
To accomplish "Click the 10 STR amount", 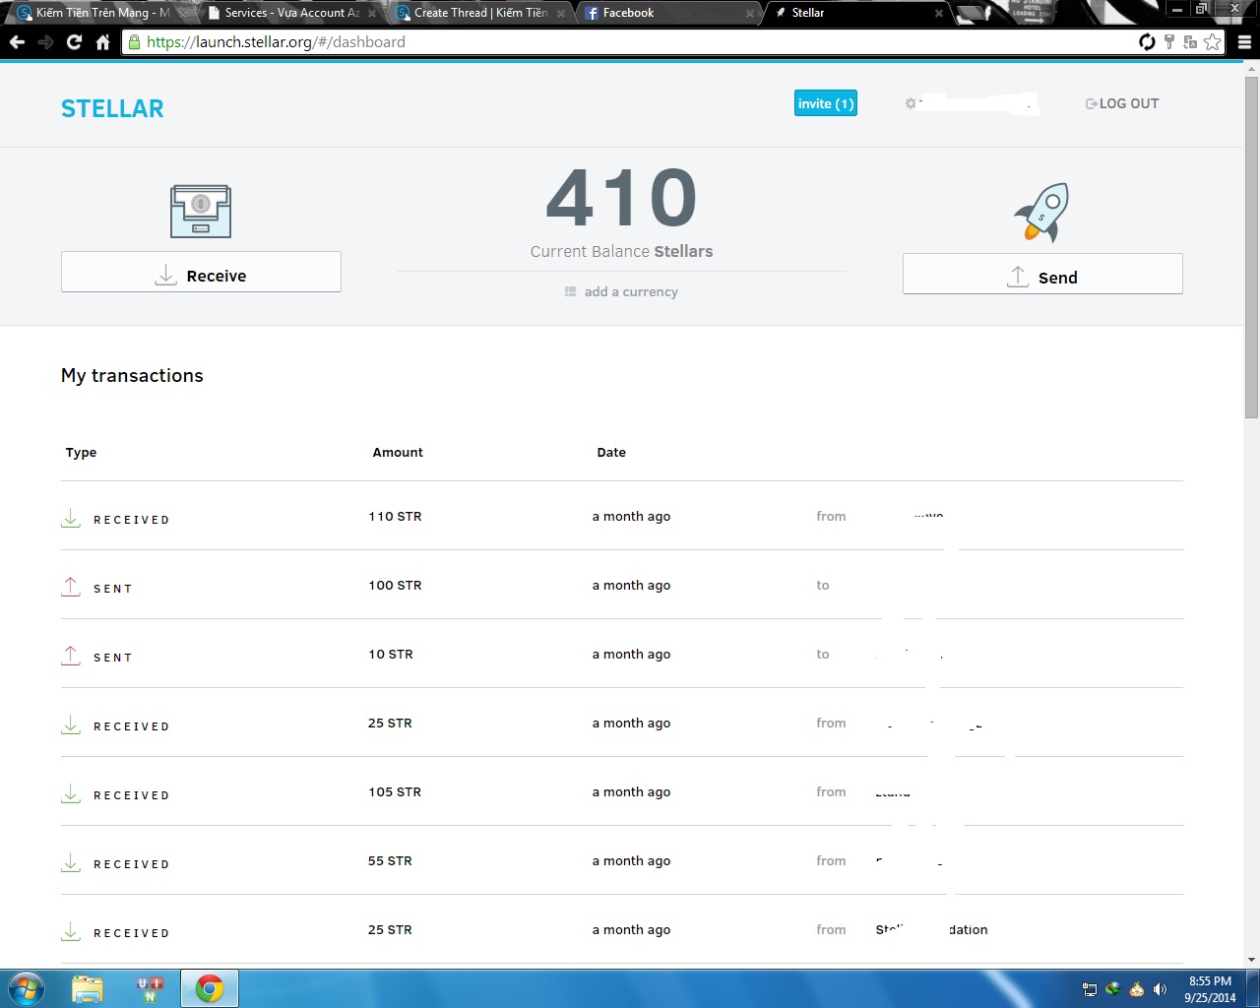I will [x=391, y=655].
